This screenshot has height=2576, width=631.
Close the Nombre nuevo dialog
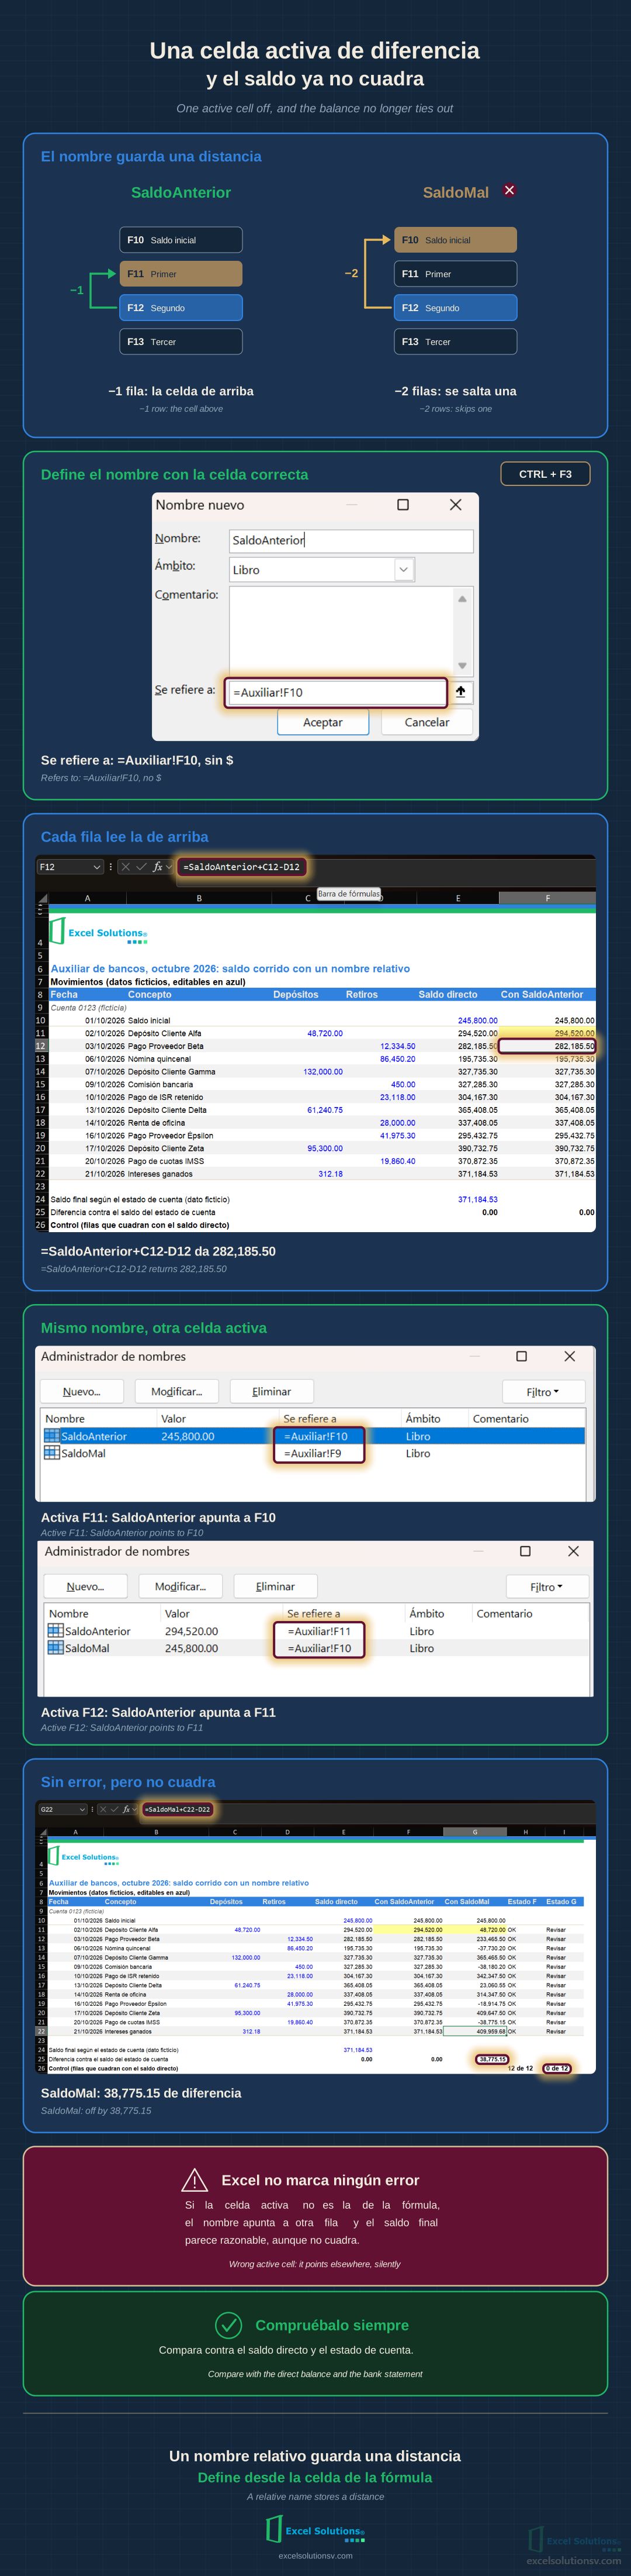tap(455, 505)
